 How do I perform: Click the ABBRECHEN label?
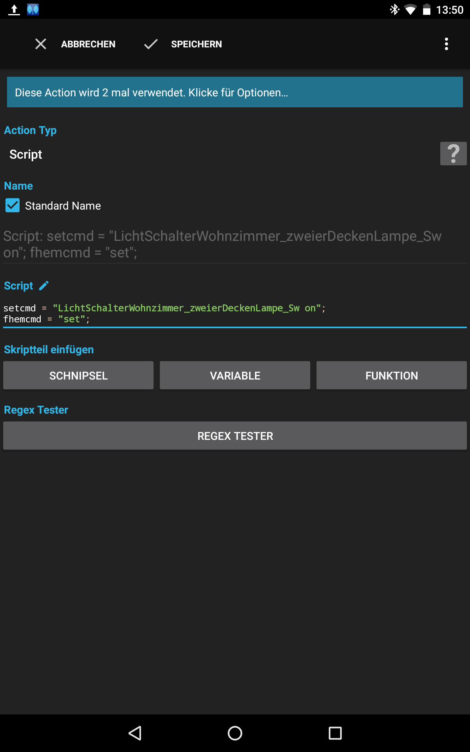point(88,44)
